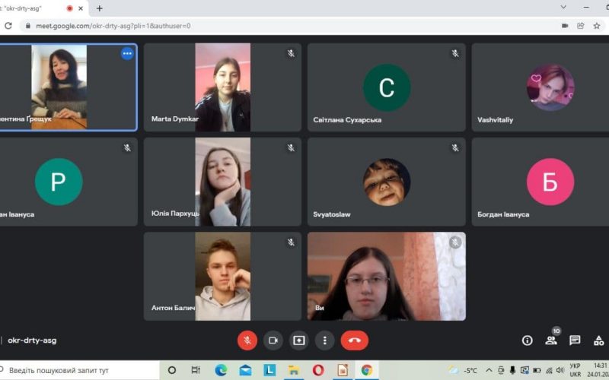This screenshot has width=609, height=380.
Task: Open a new browser tab
Action: click(x=99, y=8)
